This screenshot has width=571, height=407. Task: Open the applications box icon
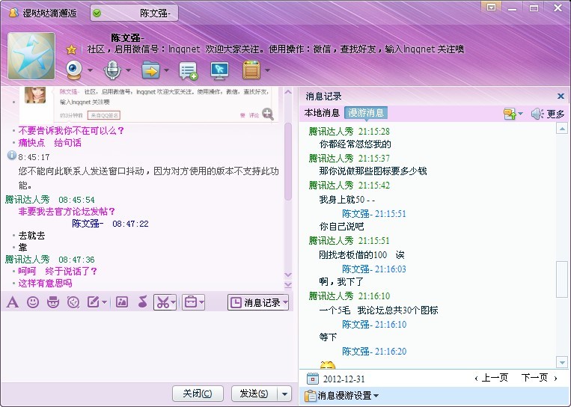251,70
